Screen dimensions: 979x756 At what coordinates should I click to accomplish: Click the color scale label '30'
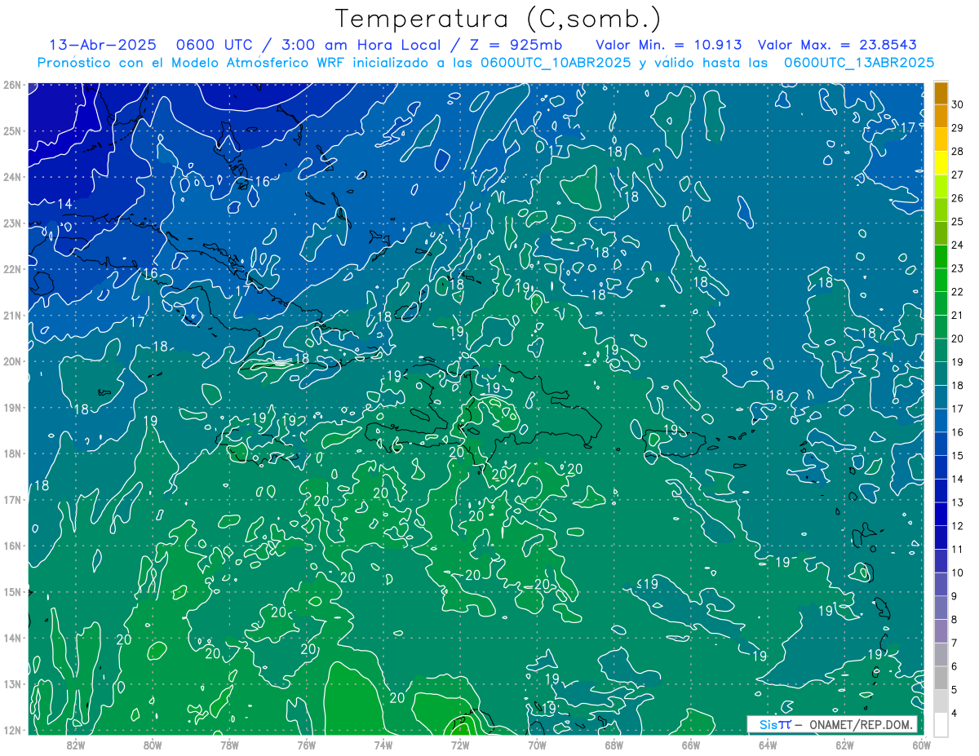coord(958,104)
